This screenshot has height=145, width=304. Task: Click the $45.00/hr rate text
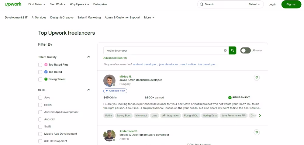(110, 98)
